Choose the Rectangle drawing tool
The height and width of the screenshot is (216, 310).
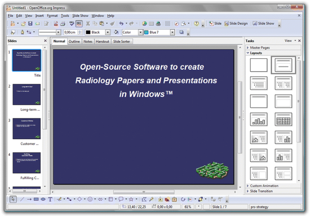point(36,199)
